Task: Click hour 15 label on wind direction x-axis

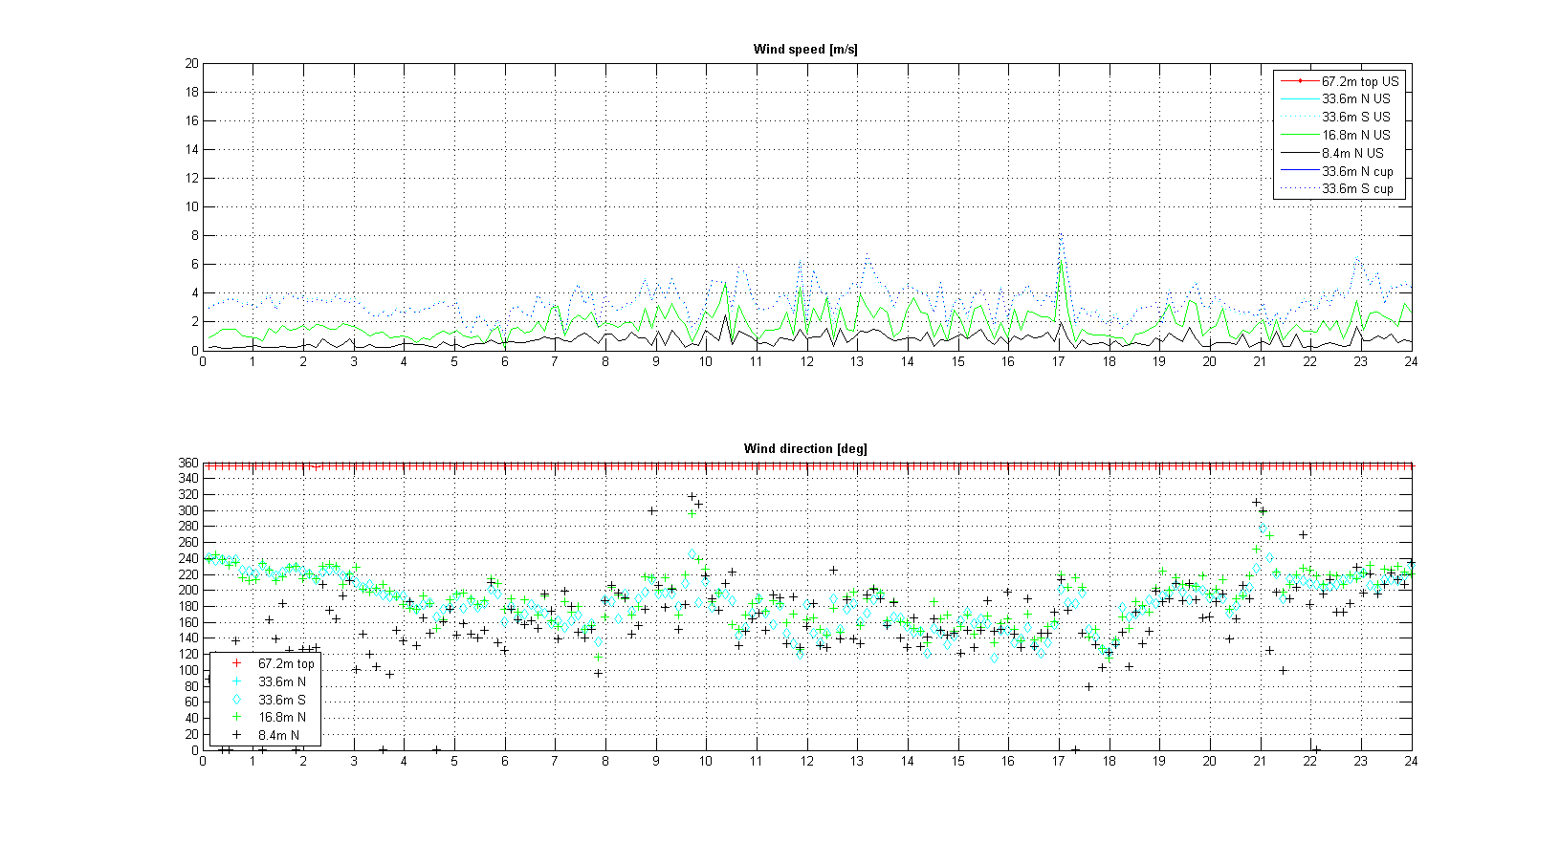Action: click(957, 762)
